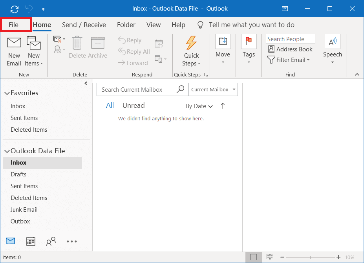The height and width of the screenshot is (263, 364).
Task: Open the Move dropdown
Action: (x=223, y=49)
